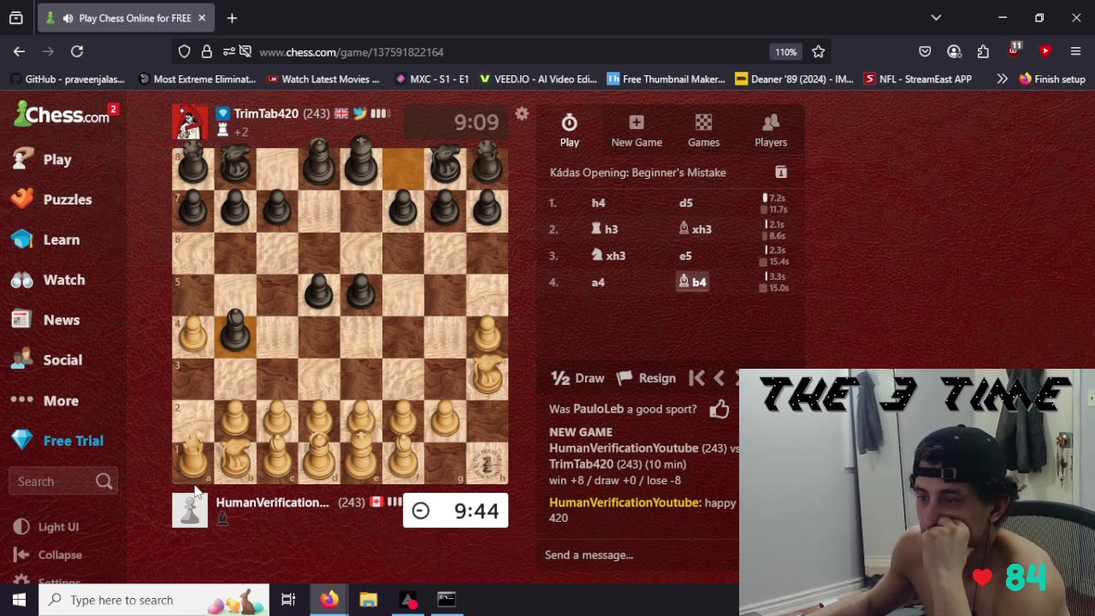
Task: Switch to the Players tab
Action: click(771, 130)
